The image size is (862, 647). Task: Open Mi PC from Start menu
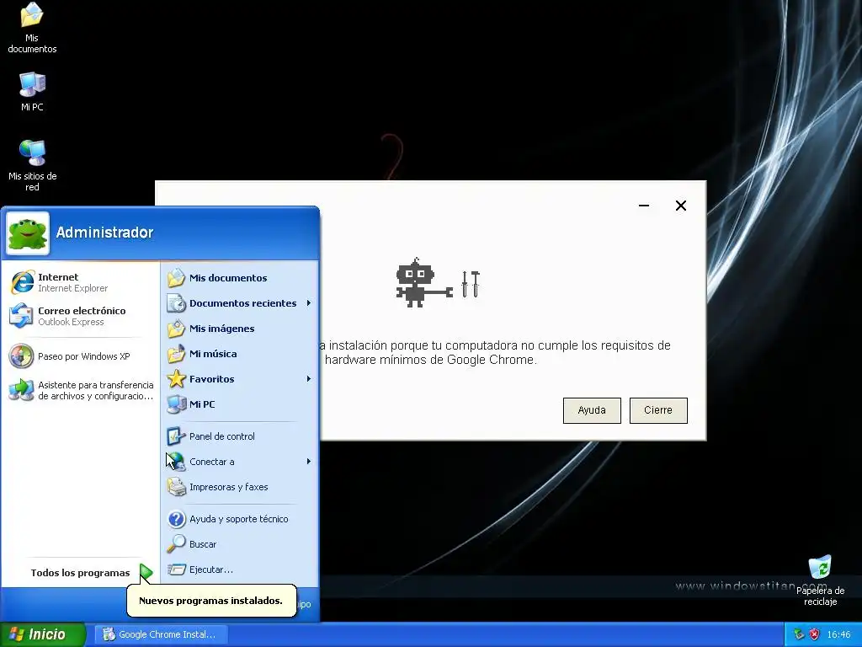coord(240,404)
